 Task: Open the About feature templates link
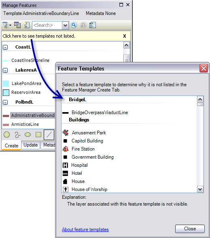(x=85, y=229)
